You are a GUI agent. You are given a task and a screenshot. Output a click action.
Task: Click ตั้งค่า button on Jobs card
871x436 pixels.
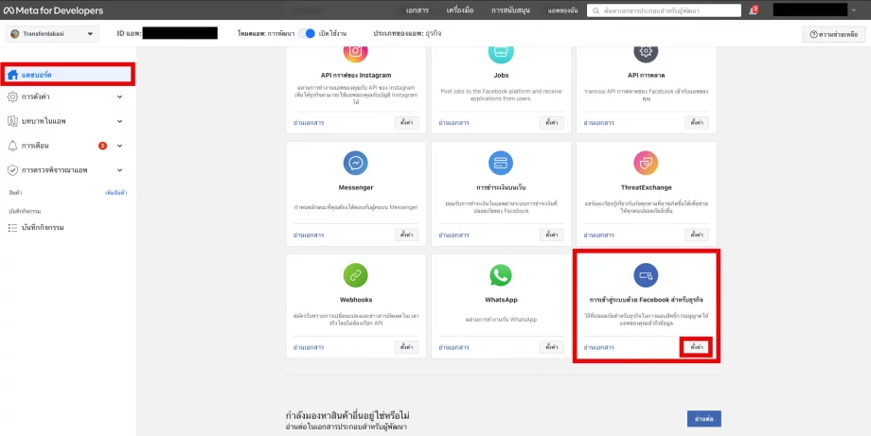click(552, 123)
